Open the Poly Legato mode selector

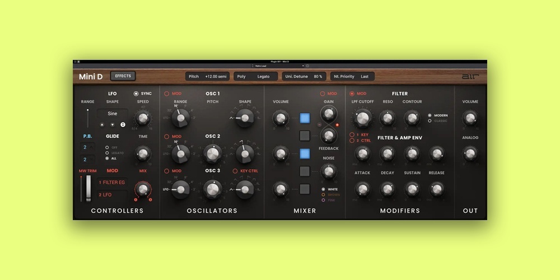[256, 76]
